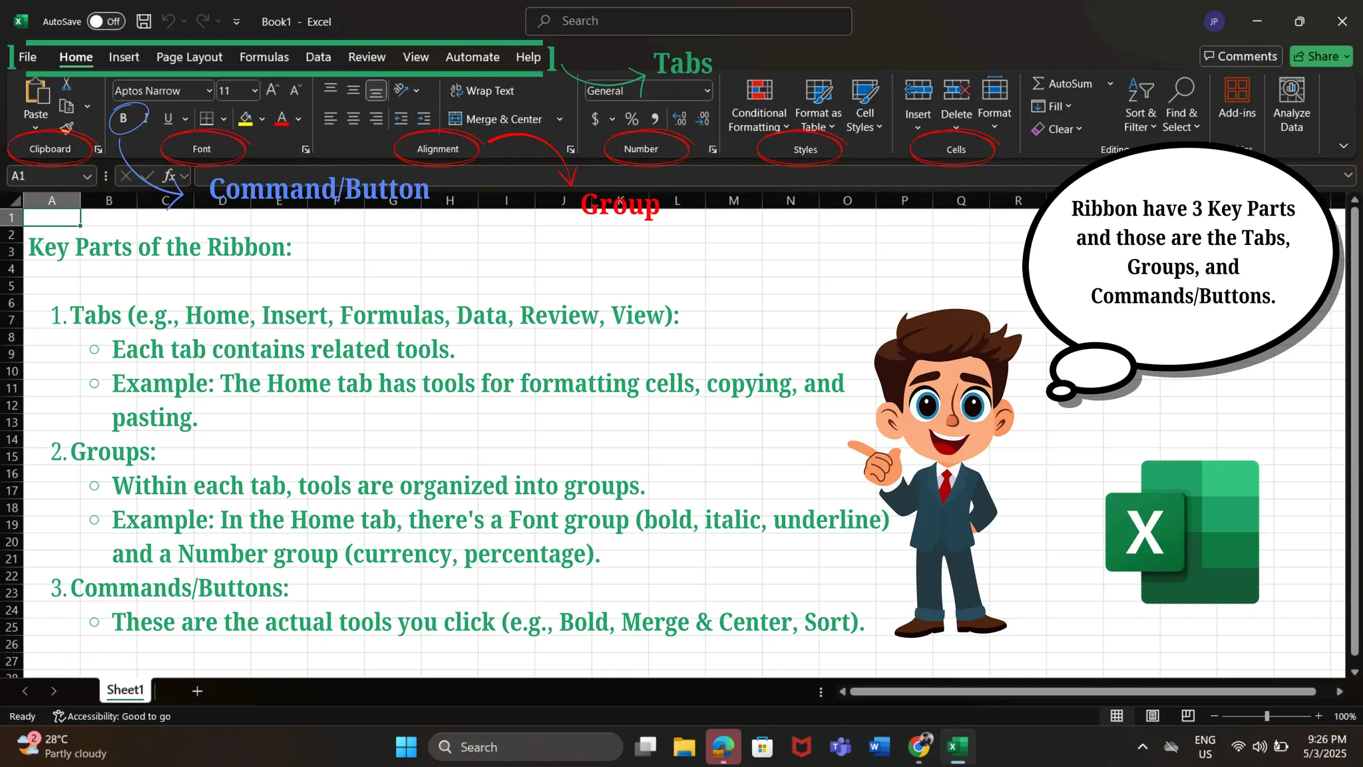Open Add-ins
Screen dimensions: 1363x767
[1237, 99]
